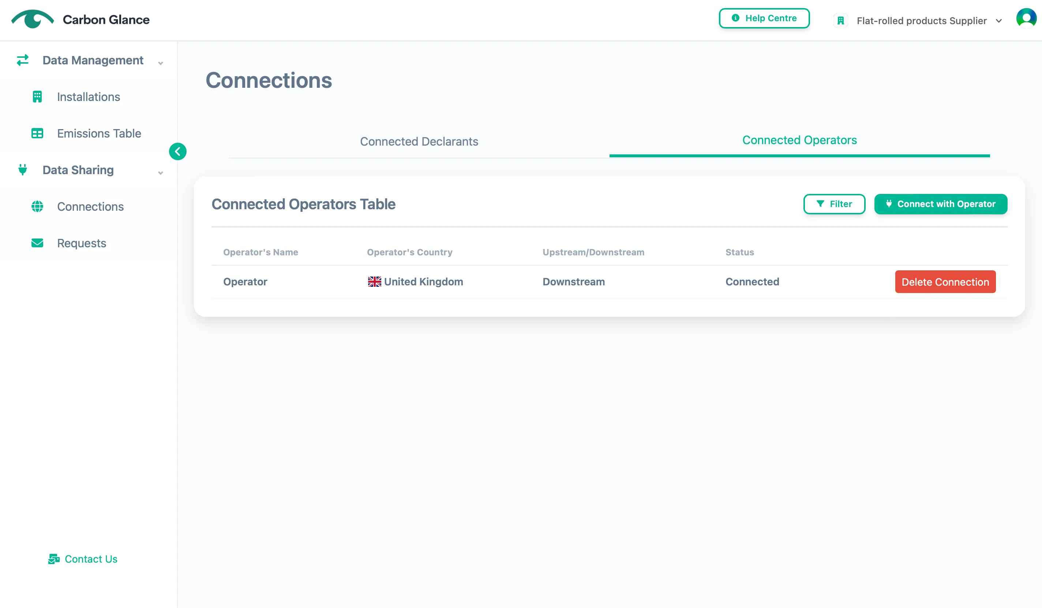Open Emissions Table in the sidebar
This screenshot has height=608, width=1042.
coord(99,134)
